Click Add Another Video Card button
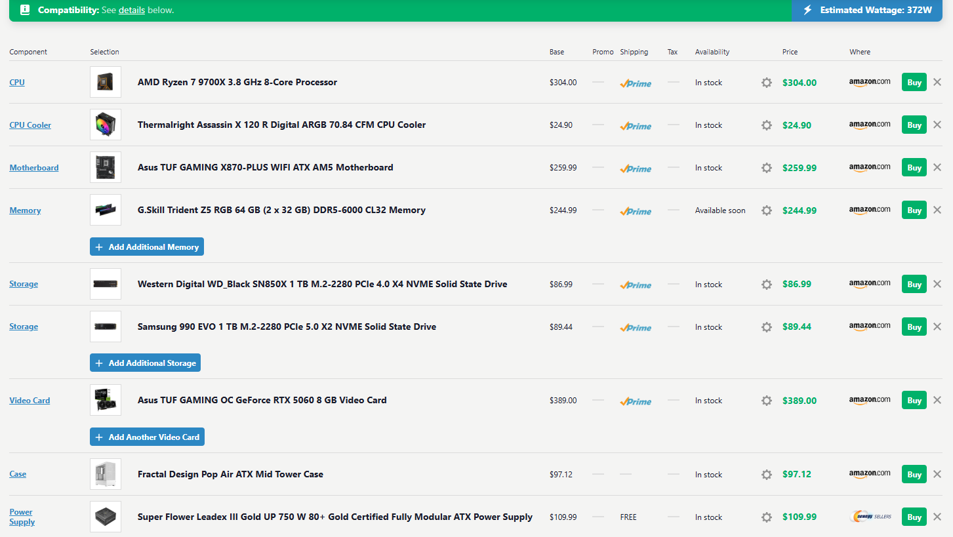The image size is (953, 537). pyautogui.click(x=147, y=437)
